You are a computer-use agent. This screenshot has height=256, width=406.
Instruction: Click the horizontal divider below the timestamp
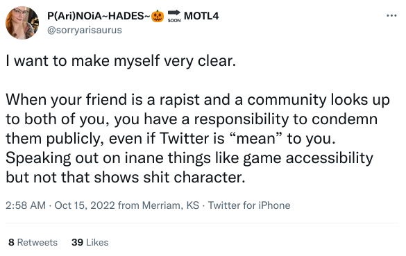(x=202, y=223)
